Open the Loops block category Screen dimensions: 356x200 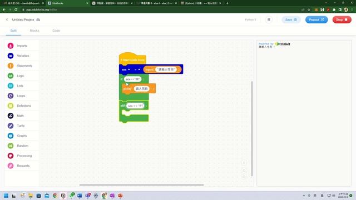[22, 96]
